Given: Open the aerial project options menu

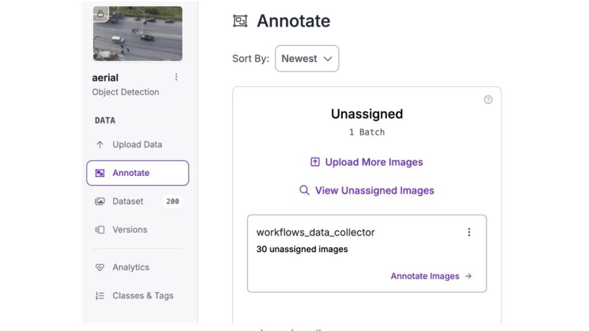Looking at the screenshot, I should [176, 77].
